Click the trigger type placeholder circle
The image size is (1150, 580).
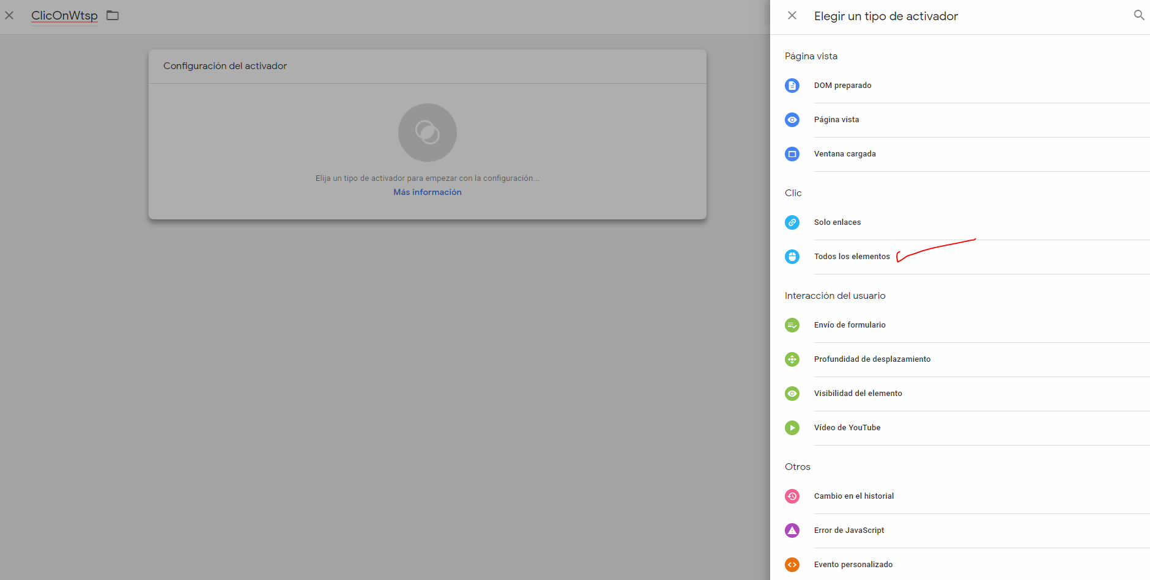click(427, 133)
